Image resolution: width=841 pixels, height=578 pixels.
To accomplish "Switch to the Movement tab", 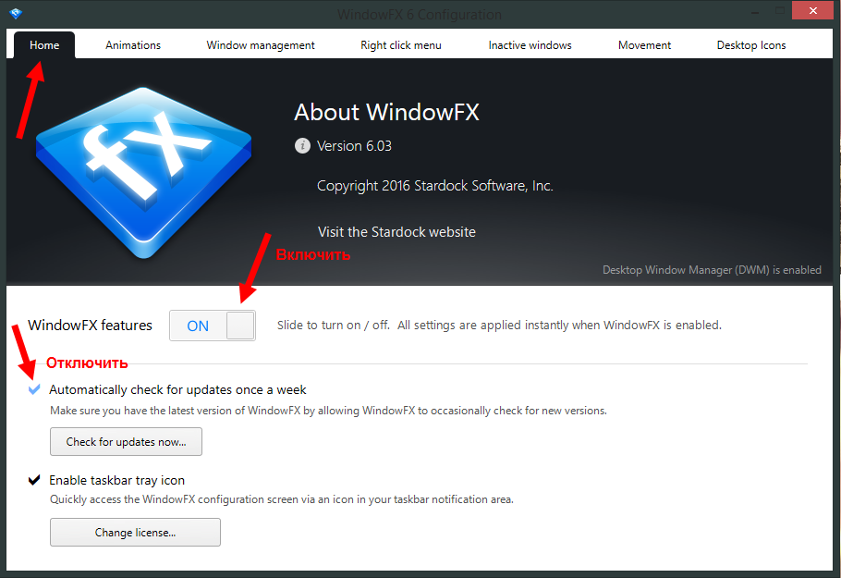I will [644, 43].
